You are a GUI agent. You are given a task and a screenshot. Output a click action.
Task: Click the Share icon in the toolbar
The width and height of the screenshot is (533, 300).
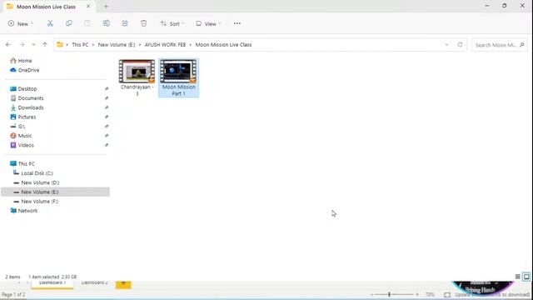[125, 23]
